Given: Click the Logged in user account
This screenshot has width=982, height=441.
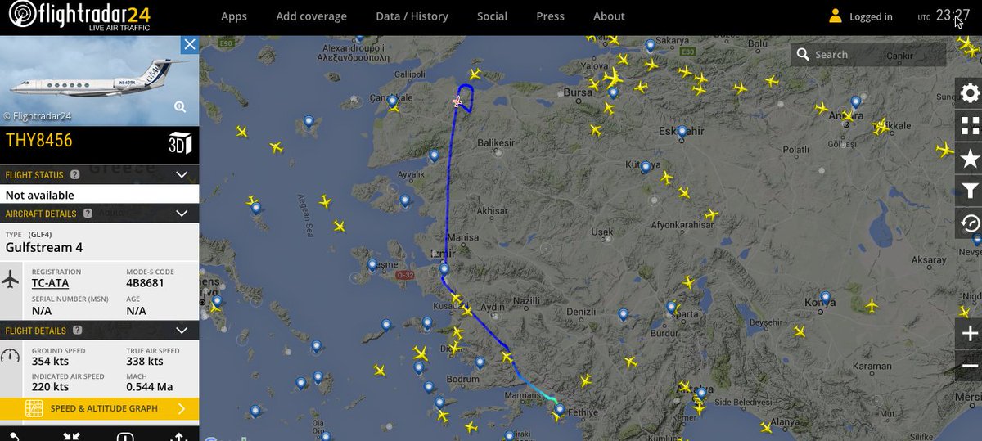Looking at the screenshot, I should pyautogui.click(x=861, y=16).
